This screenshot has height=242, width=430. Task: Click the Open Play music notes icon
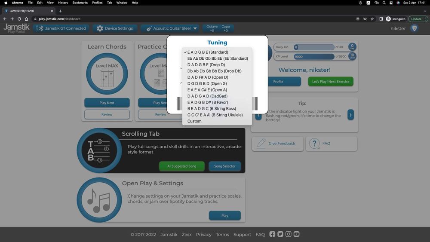pos(99,200)
